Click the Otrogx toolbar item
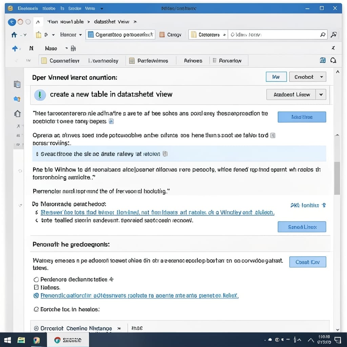347x347 pixels. coord(170,35)
